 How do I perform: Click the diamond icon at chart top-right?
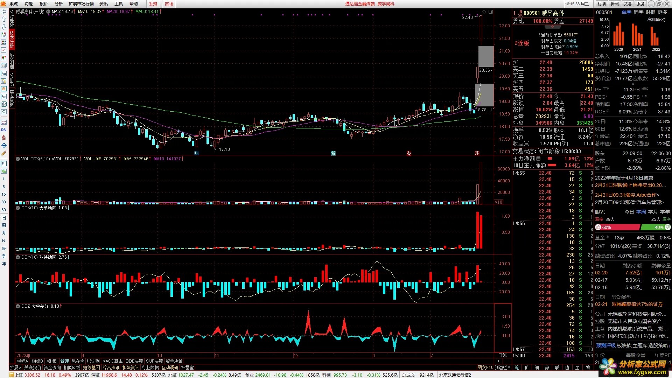tap(484, 12)
